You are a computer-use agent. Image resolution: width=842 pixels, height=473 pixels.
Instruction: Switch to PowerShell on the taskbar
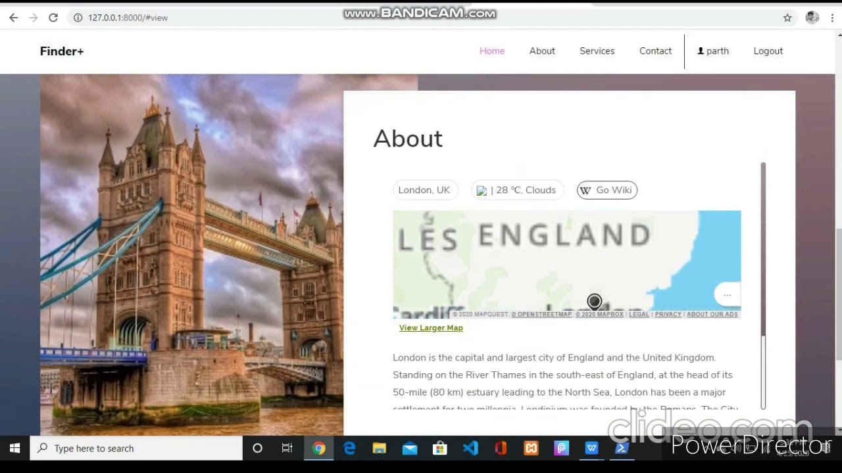click(x=622, y=448)
